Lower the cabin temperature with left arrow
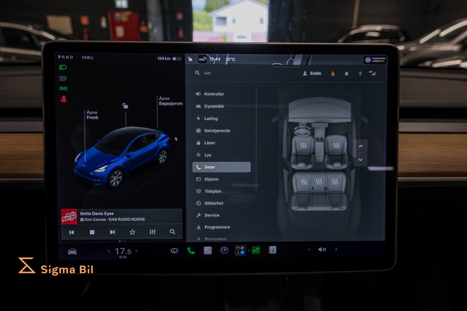This screenshot has height=311, width=467. [109, 251]
